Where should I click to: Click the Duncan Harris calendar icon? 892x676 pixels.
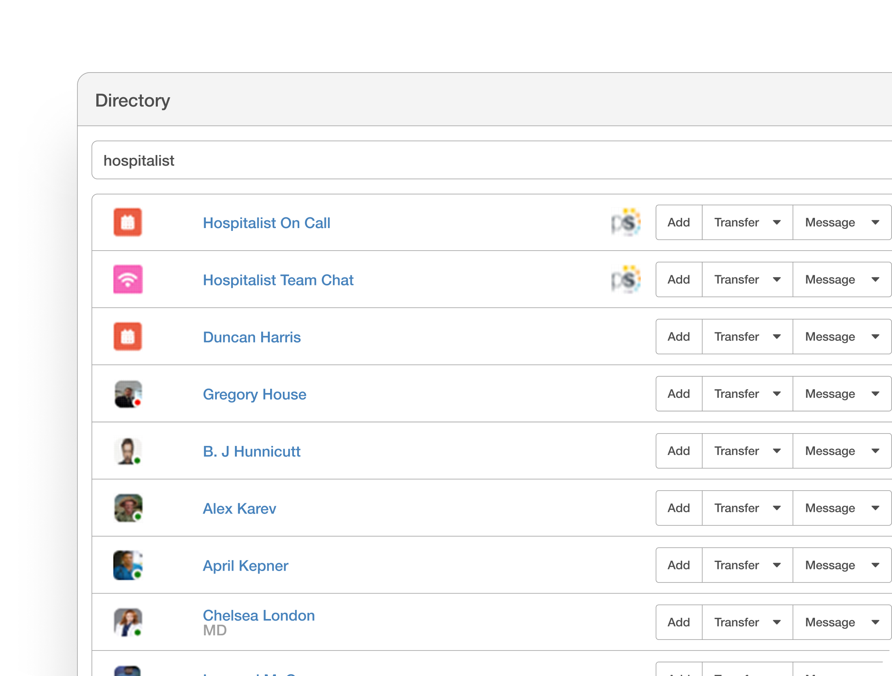pyautogui.click(x=128, y=336)
